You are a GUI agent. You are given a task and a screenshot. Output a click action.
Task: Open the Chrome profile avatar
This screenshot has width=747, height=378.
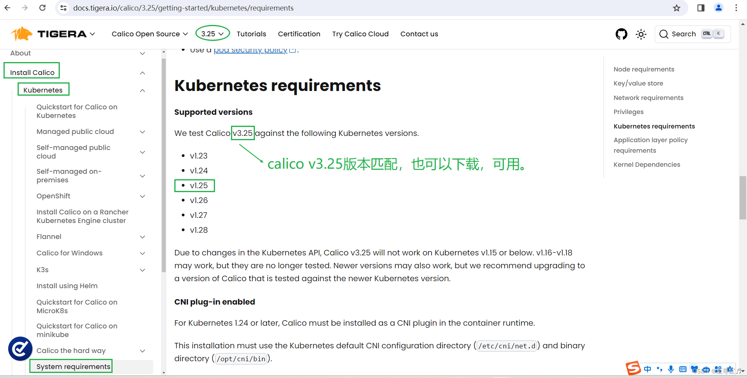click(718, 8)
